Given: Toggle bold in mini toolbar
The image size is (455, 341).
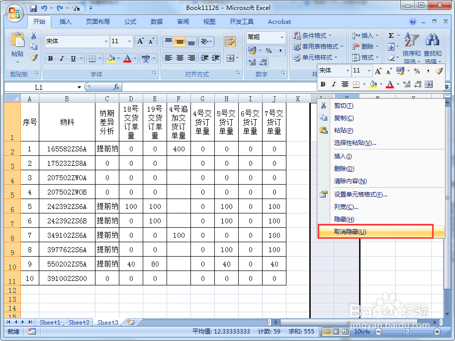Looking at the screenshot, I should click(323, 84).
